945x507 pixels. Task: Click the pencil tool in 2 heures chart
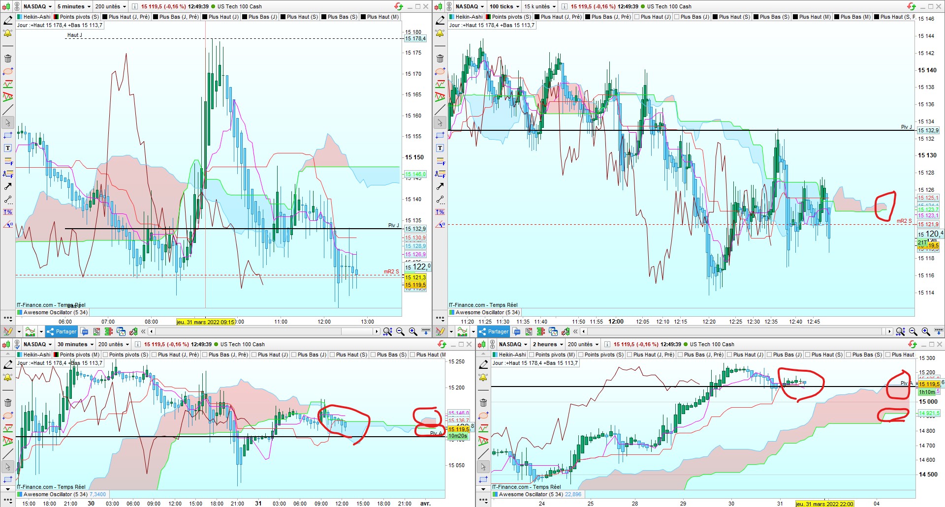pos(483,364)
